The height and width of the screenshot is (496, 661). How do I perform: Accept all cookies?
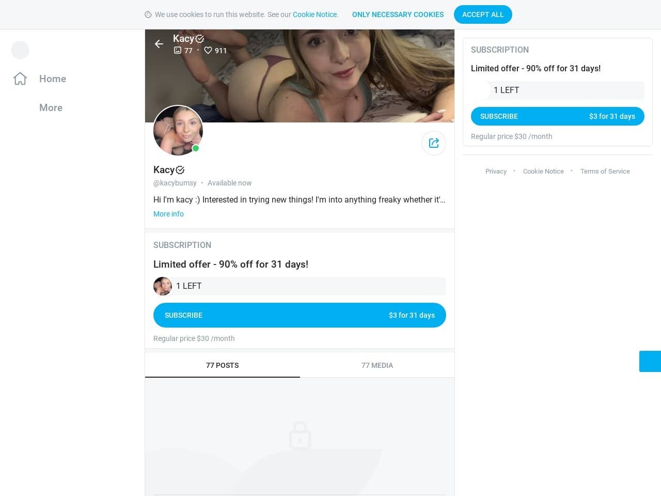tap(483, 14)
